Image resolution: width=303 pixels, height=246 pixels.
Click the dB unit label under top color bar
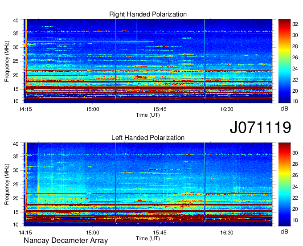pyautogui.click(x=284, y=109)
